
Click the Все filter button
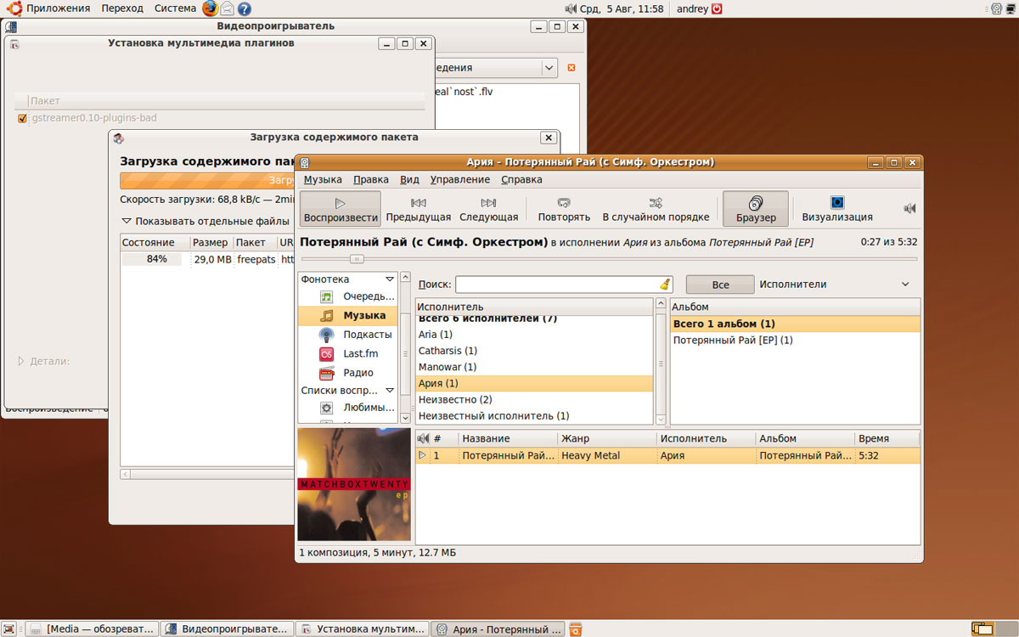tap(720, 285)
